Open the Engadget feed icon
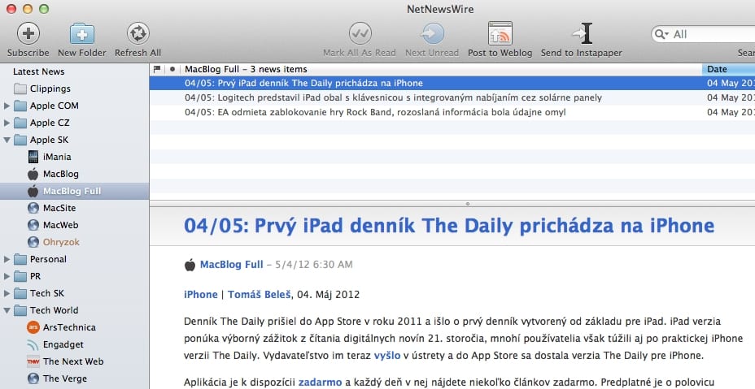 point(33,345)
